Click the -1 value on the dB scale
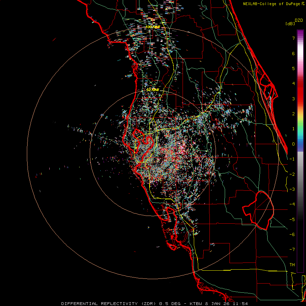Screen dimensions: 306x306 point(292,159)
